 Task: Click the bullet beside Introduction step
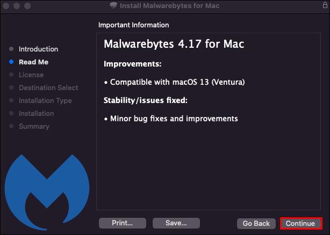coord(11,49)
